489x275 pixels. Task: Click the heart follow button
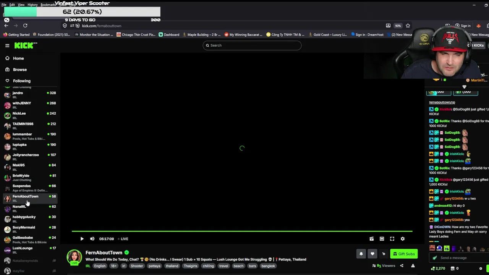coord(372,254)
